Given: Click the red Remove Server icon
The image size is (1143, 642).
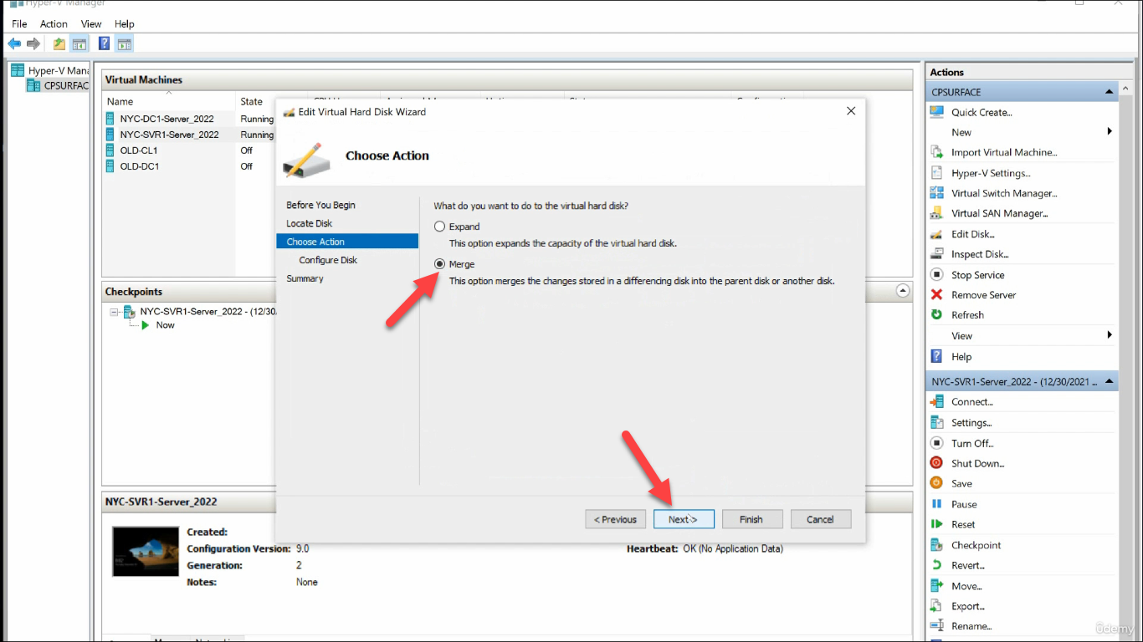Looking at the screenshot, I should tap(937, 295).
